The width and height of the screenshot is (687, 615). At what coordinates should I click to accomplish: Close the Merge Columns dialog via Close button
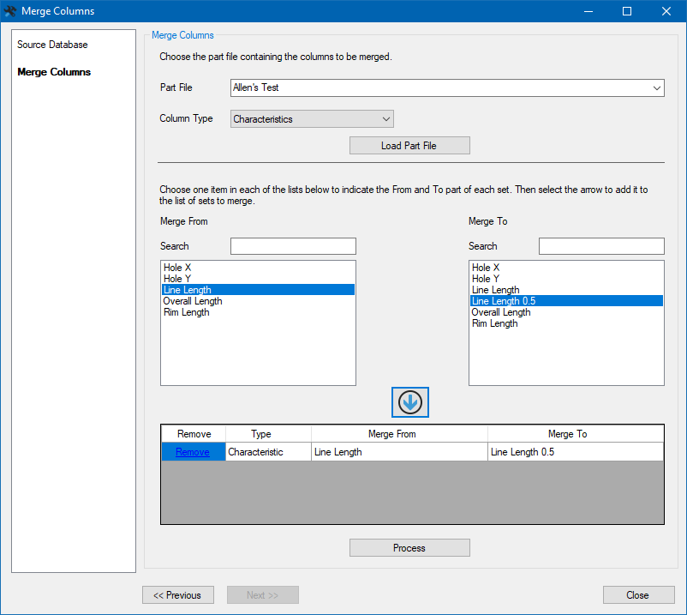[x=638, y=594]
